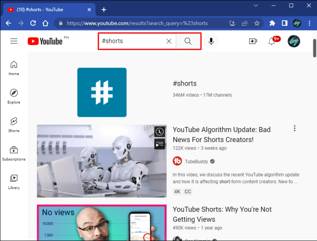317x241 pixels.
Task: Clear the search box with the X
Action: coord(169,41)
